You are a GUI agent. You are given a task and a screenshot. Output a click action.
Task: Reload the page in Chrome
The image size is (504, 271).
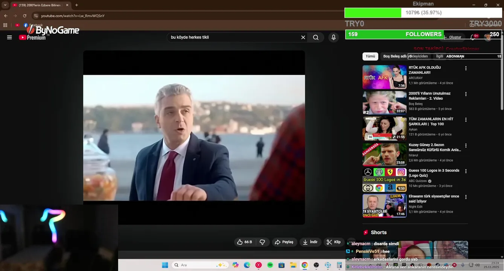point(24,16)
